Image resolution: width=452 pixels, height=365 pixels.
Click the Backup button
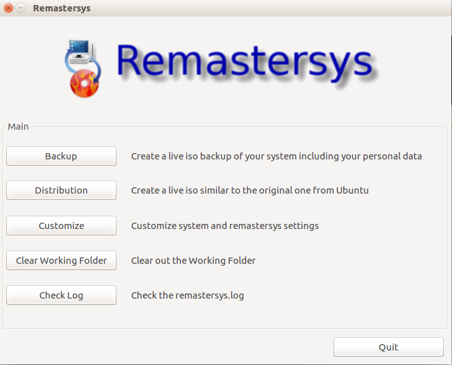61,156
